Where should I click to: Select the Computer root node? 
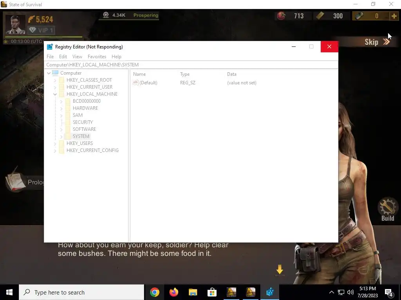[71, 73]
